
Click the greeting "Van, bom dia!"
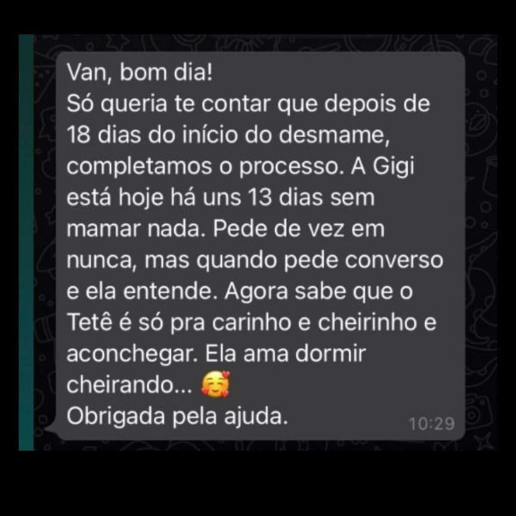[140, 72]
